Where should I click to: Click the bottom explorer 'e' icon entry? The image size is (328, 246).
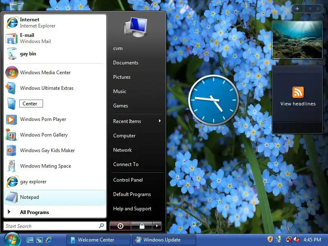click(x=55, y=182)
